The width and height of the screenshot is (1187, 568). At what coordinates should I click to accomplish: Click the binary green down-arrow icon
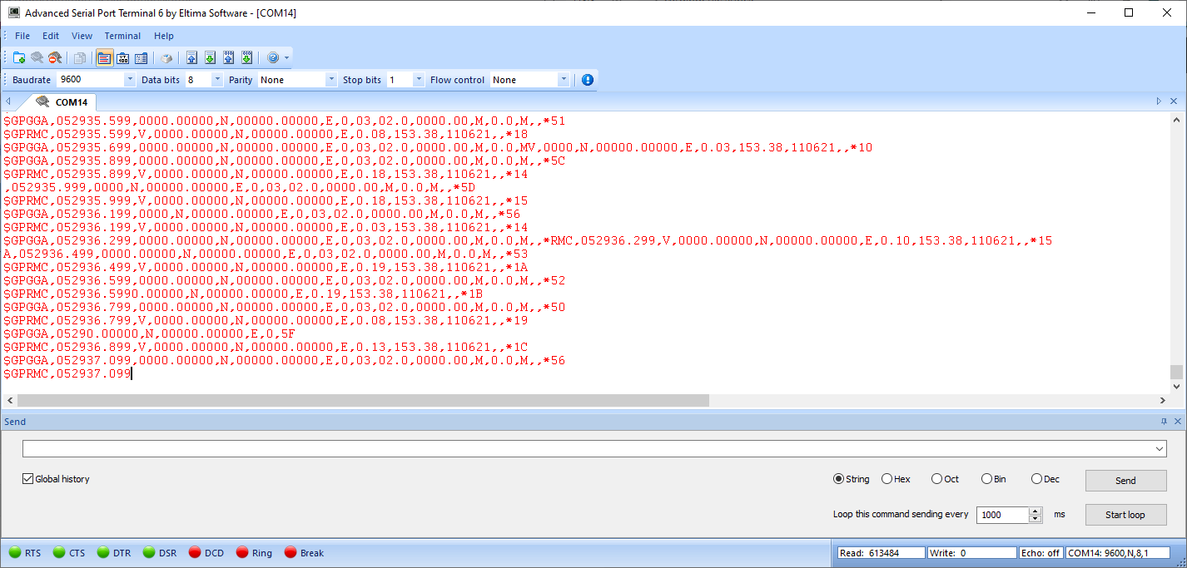(246, 57)
